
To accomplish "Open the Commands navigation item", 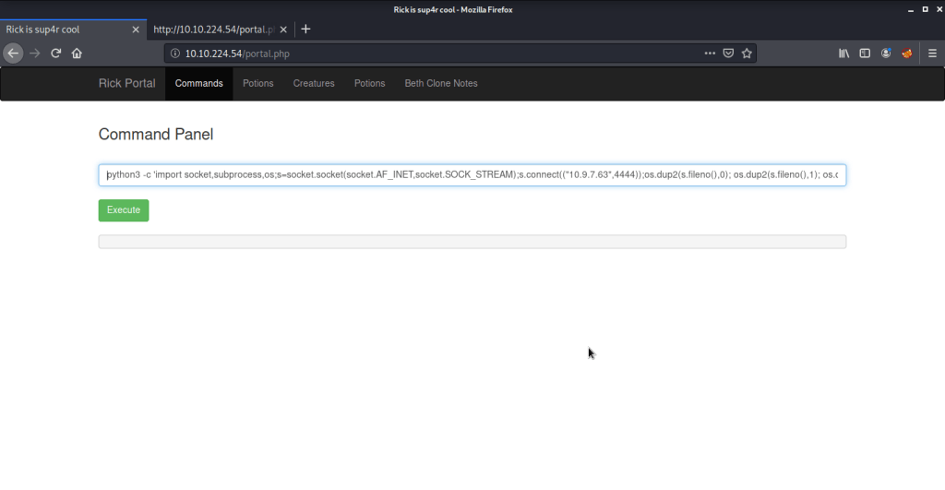I will 199,83.
